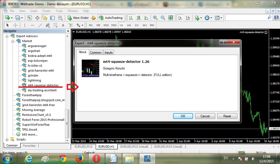This screenshot has height=164, width=280.
Task: Open the Data Window crosshair-target icon
Action: pyautogui.click(x=37, y=18)
